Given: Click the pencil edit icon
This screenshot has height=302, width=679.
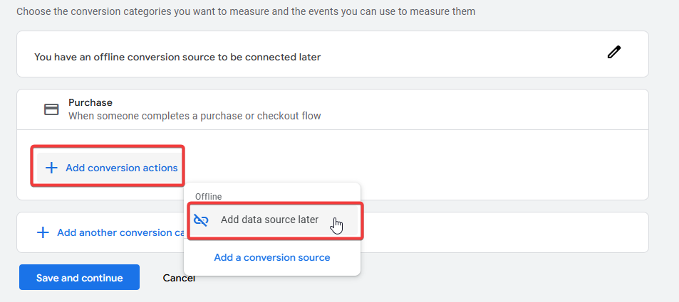Looking at the screenshot, I should [x=613, y=53].
